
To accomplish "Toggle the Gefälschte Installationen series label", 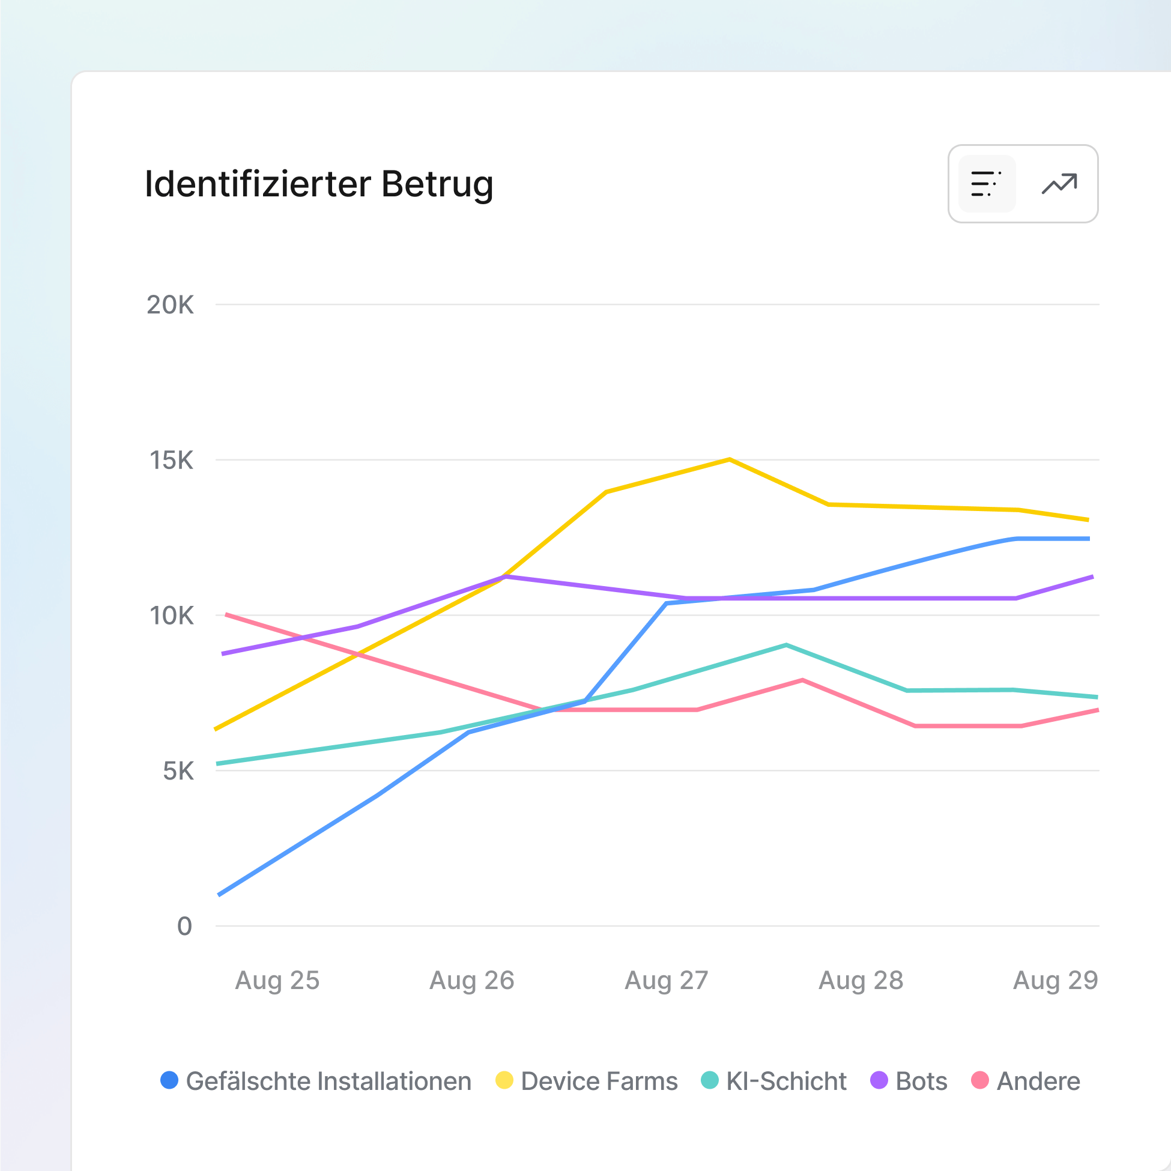I will click(328, 1082).
